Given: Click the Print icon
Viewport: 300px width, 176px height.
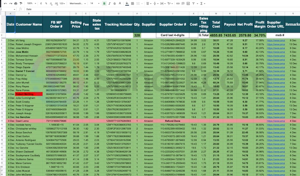Looking at the screenshot, I should point(16,3).
